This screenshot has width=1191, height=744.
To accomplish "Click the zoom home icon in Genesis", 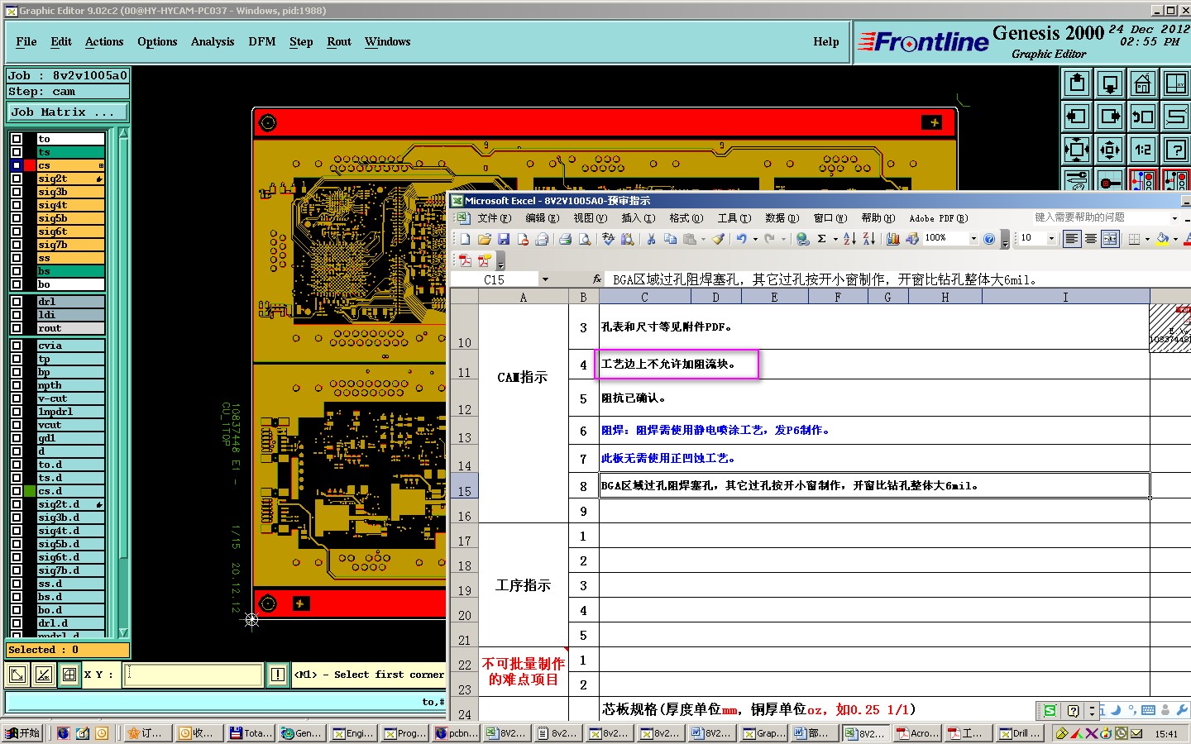I will 1142,83.
